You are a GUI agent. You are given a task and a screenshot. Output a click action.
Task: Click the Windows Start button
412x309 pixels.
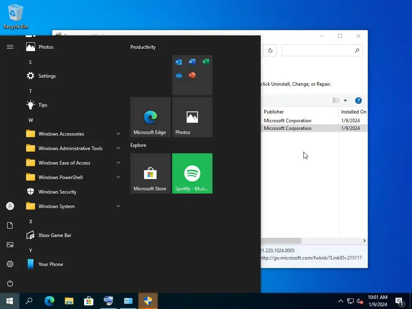click(x=10, y=301)
